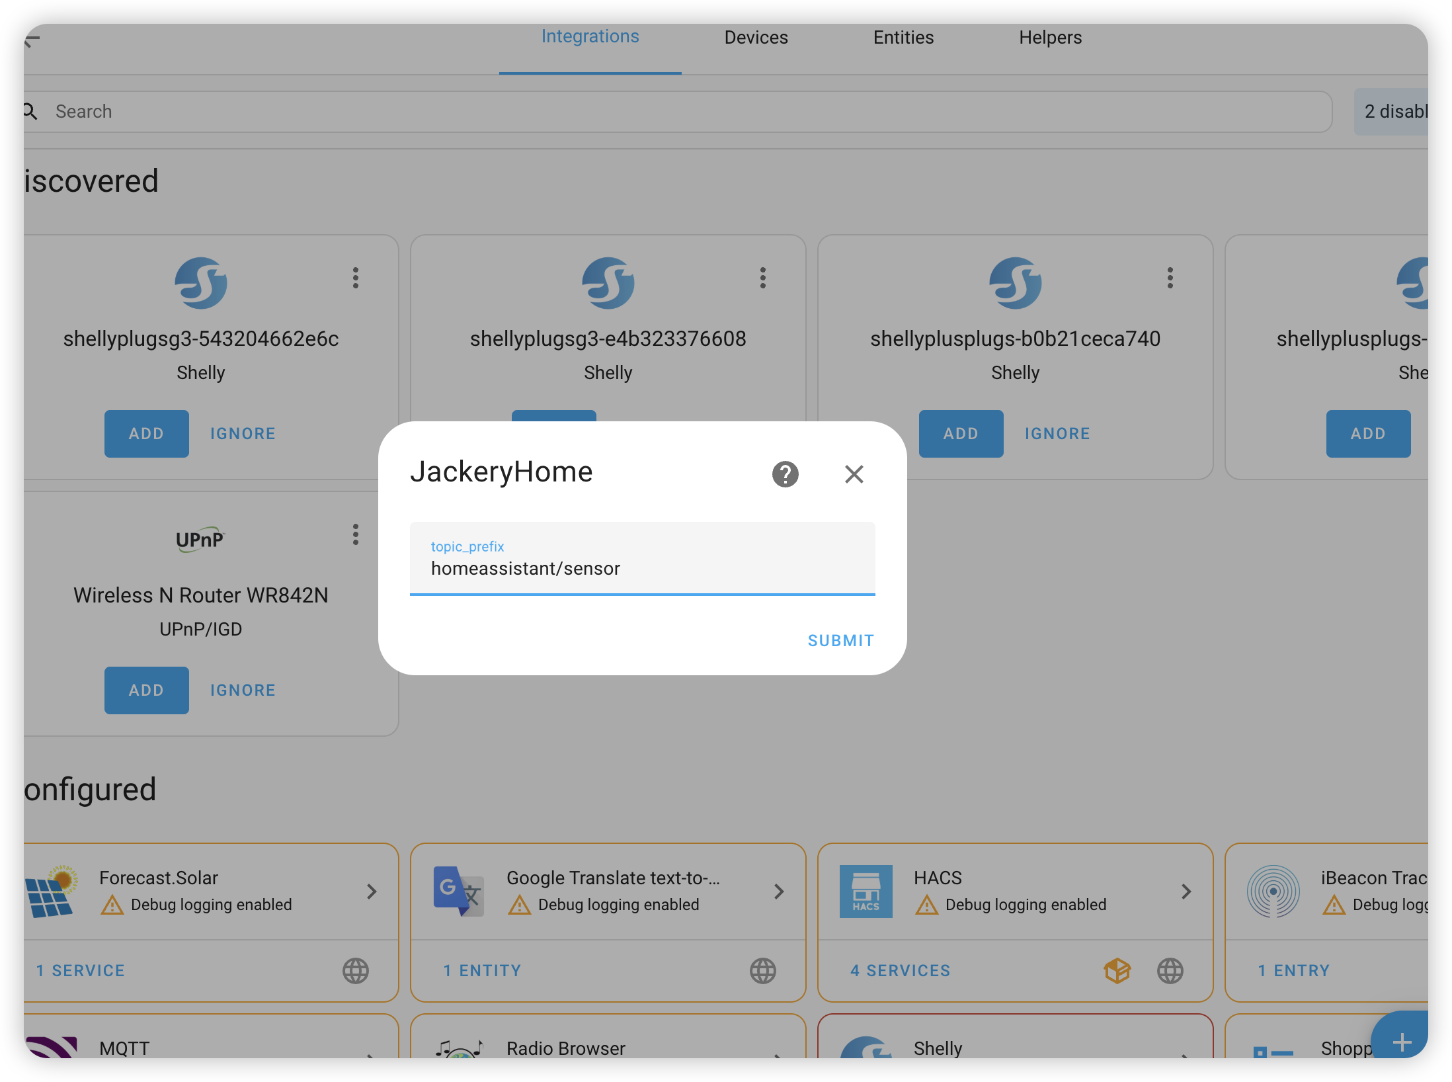Viewport: 1452px width, 1082px height.
Task: Click the device name shellyplugsg3-543204662e6c
Action: 201,339
